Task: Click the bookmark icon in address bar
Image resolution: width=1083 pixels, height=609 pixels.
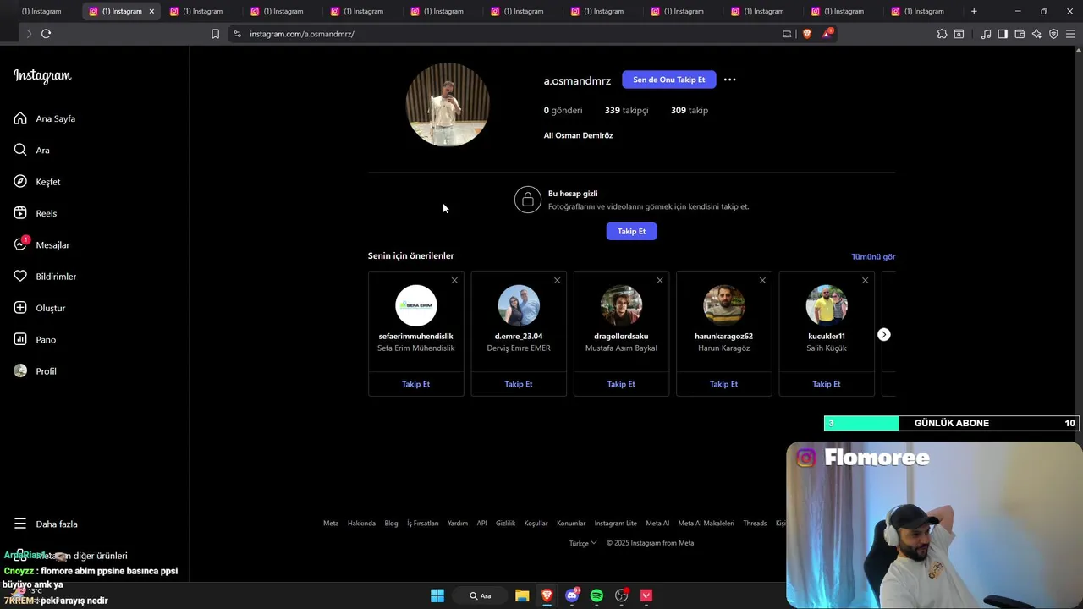Action: 215,34
